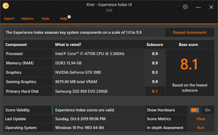Image resolution: width=218 pixels, height=135 pixels.
Task: Open the Export menu
Action: [x=9, y=18]
